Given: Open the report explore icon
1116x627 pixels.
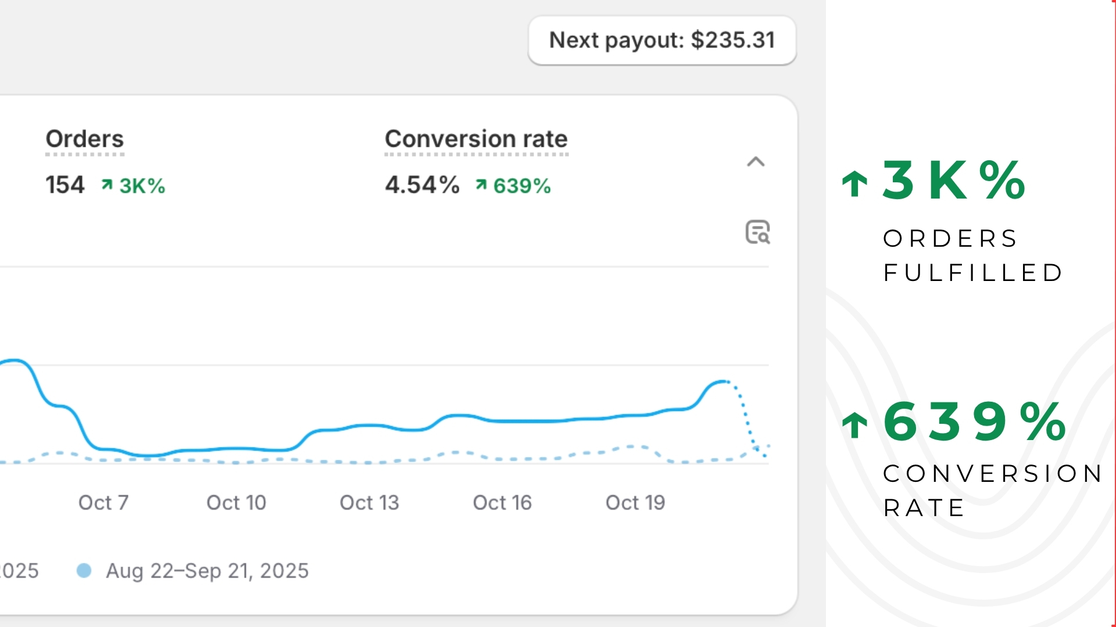Looking at the screenshot, I should (x=757, y=232).
